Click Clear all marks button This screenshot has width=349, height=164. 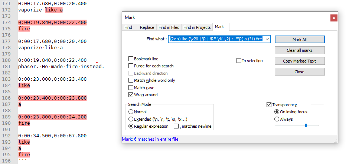tap(300, 50)
